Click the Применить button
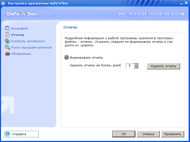Image resolution: width=190 pixels, height=142 pixels. pos(173,134)
